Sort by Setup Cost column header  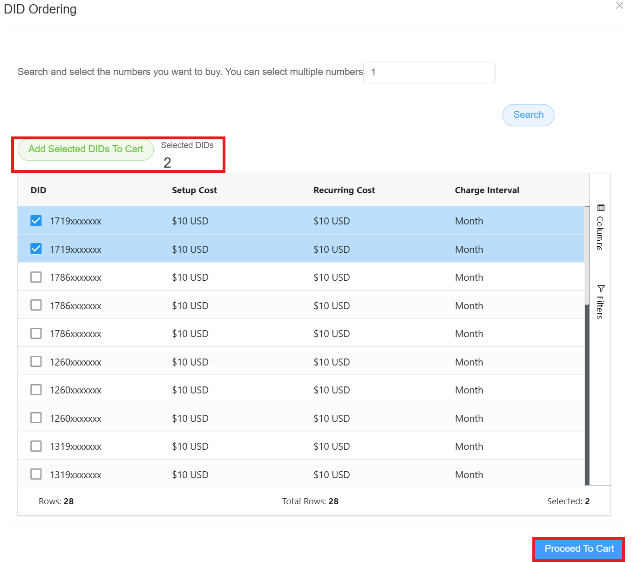click(194, 190)
